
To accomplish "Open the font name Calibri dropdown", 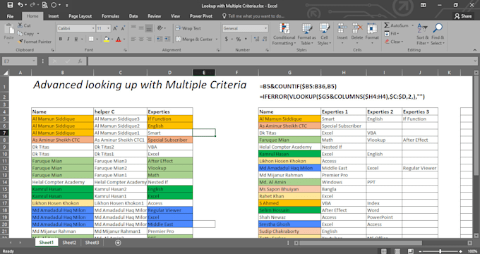I will [x=93, y=28].
